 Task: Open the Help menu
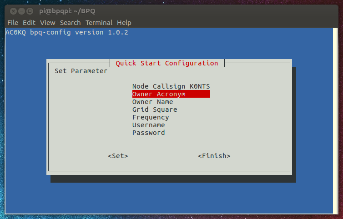124,23
